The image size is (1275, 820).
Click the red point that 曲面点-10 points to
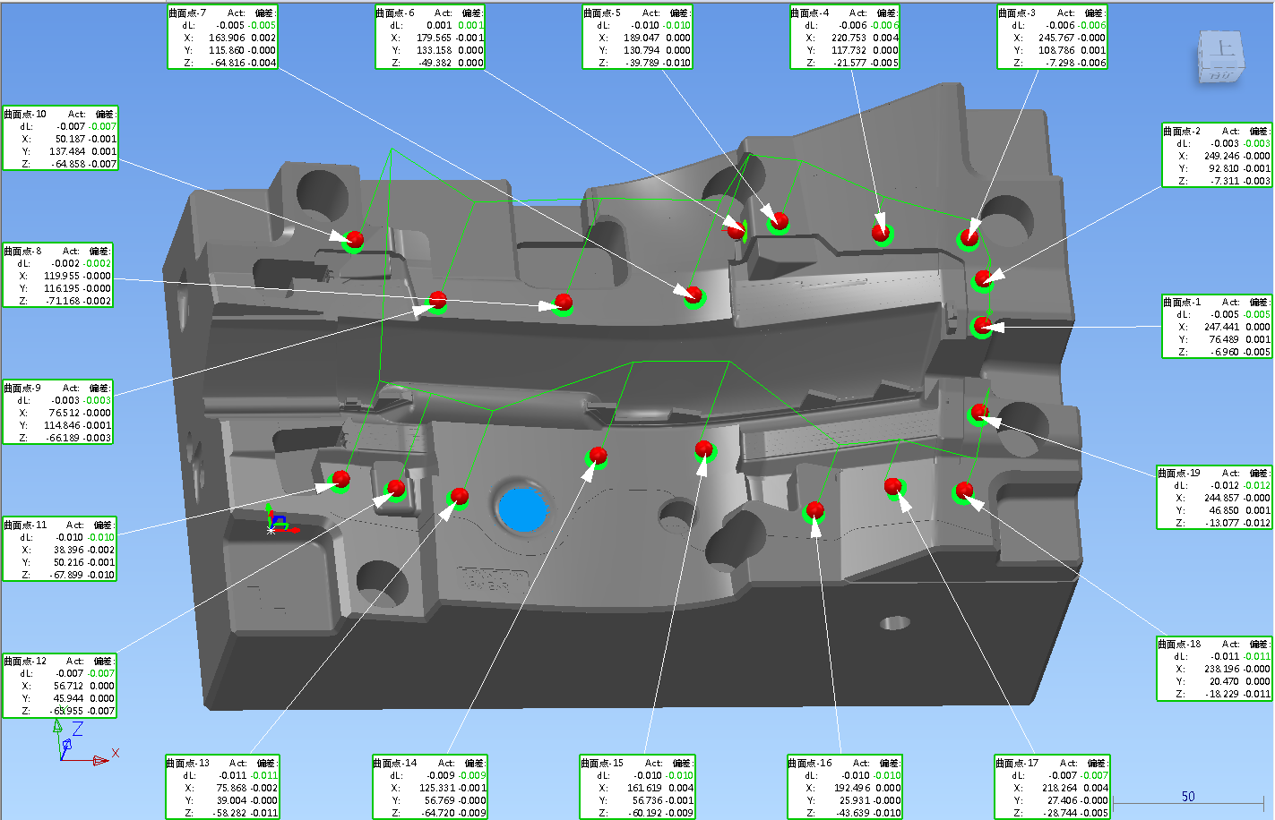tap(355, 239)
